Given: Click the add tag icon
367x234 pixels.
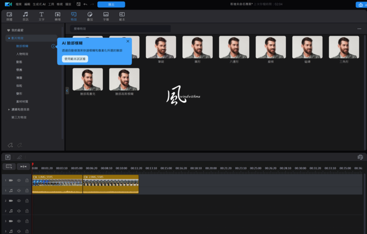Looking at the screenshot, I should [x=10, y=145].
